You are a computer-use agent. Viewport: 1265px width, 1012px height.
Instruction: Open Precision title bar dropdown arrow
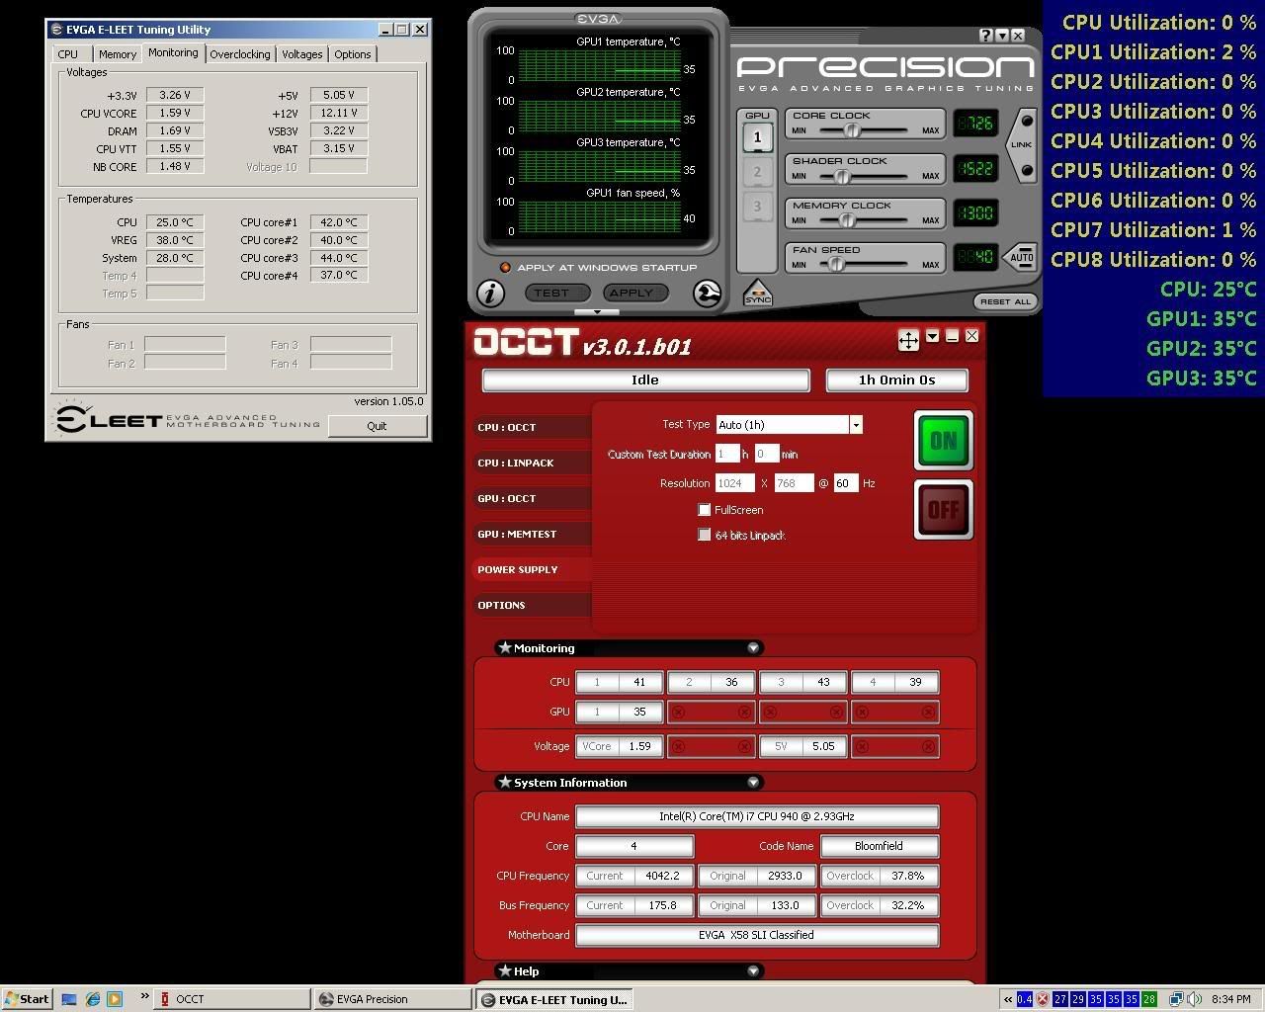tap(1002, 36)
